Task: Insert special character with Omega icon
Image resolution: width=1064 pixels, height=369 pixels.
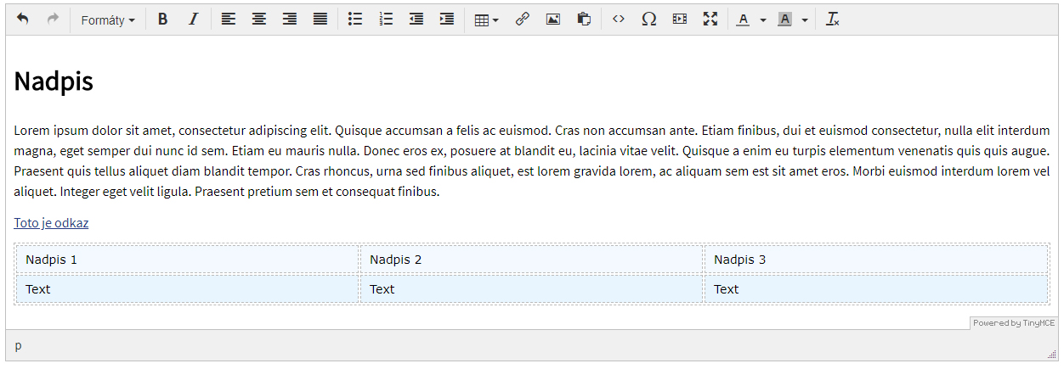Action: (x=649, y=19)
